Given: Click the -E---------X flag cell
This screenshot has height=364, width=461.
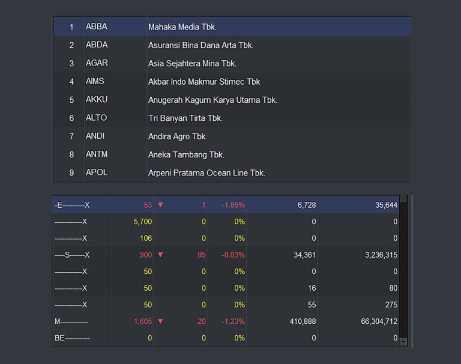Looking at the screenshot, I should [72, 205].
